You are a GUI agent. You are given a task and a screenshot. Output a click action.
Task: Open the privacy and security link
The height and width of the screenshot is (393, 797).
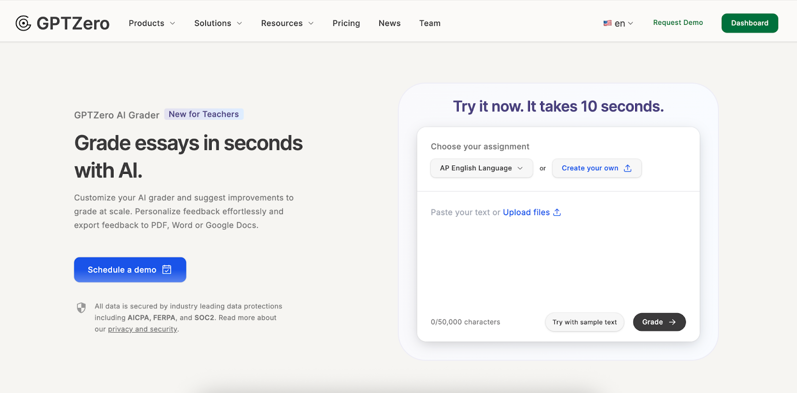click(142, 329)
